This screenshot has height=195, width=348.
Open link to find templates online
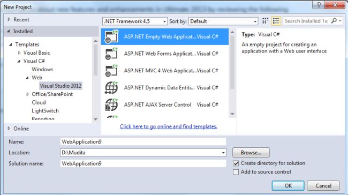coord(169,126)
